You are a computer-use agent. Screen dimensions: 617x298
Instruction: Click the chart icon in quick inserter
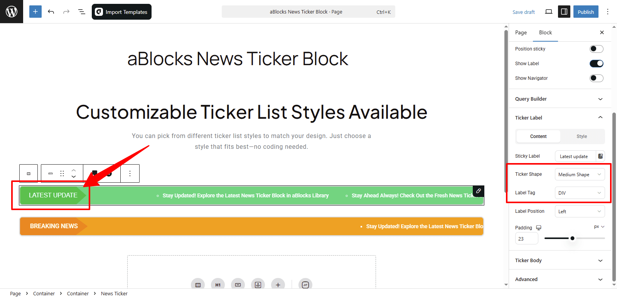[305, 285]
